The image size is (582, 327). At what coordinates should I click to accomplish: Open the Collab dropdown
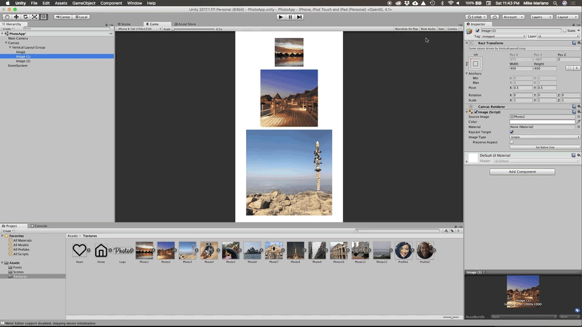(x=477, y=17)
